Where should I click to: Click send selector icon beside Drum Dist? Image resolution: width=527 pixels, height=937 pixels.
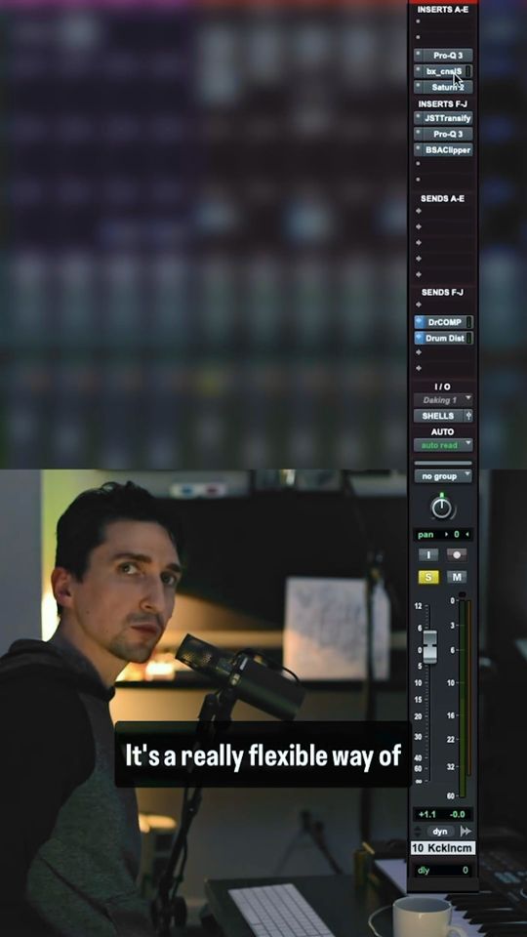coord(419,339)
